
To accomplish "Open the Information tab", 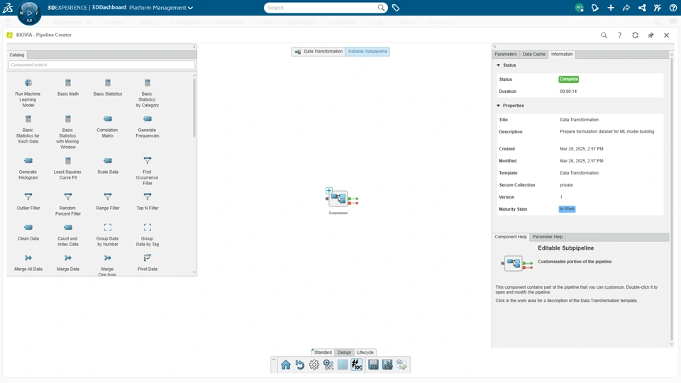I will click(x=562, y=55).
